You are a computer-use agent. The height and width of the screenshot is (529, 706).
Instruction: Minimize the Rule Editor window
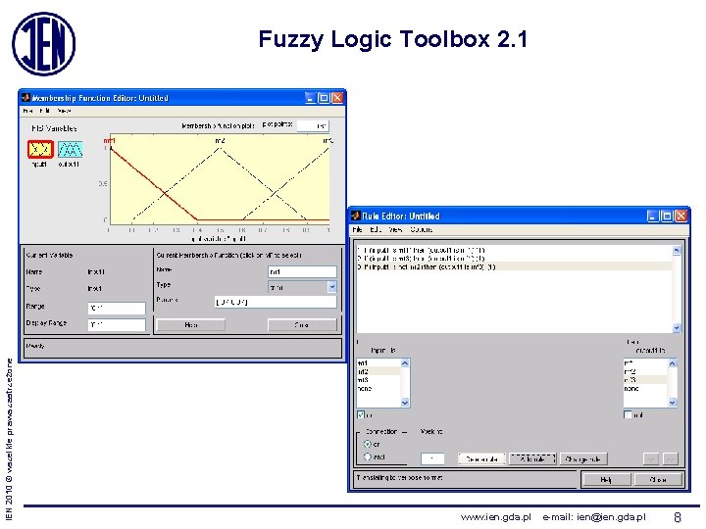[x=653, y=216]
